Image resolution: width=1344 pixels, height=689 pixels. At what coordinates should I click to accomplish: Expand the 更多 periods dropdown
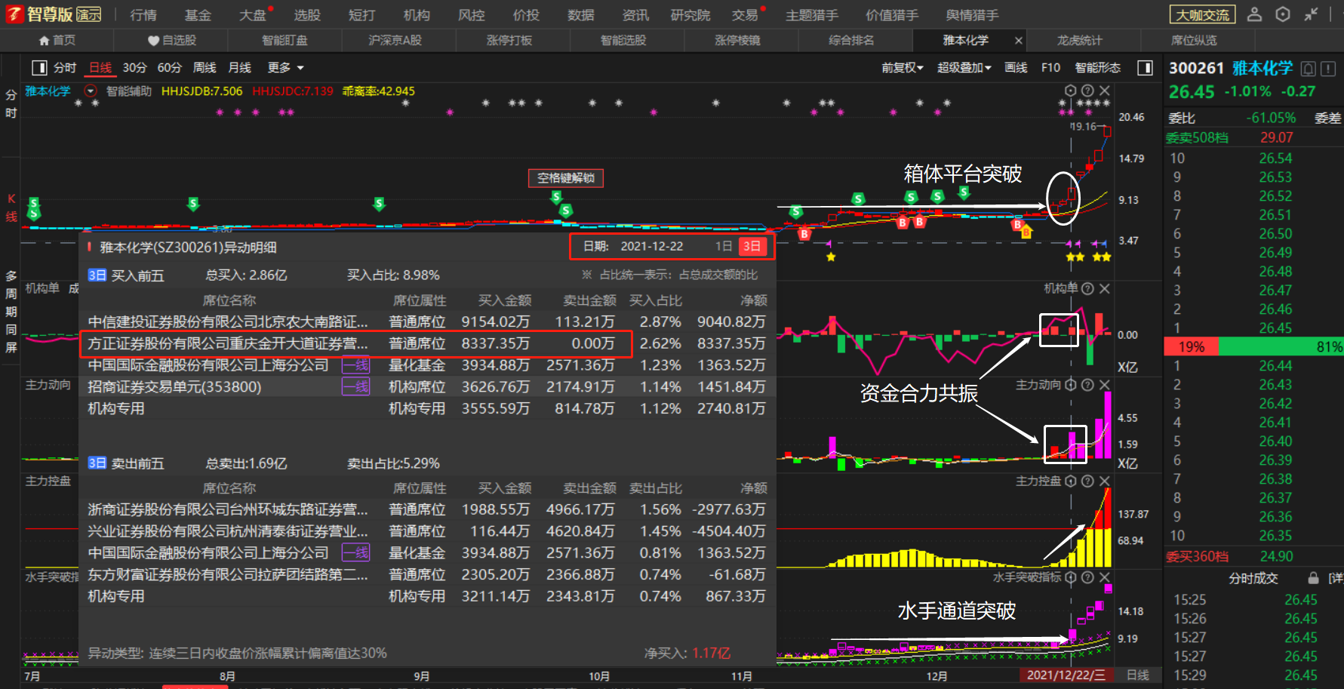click(x=285, y=68)
